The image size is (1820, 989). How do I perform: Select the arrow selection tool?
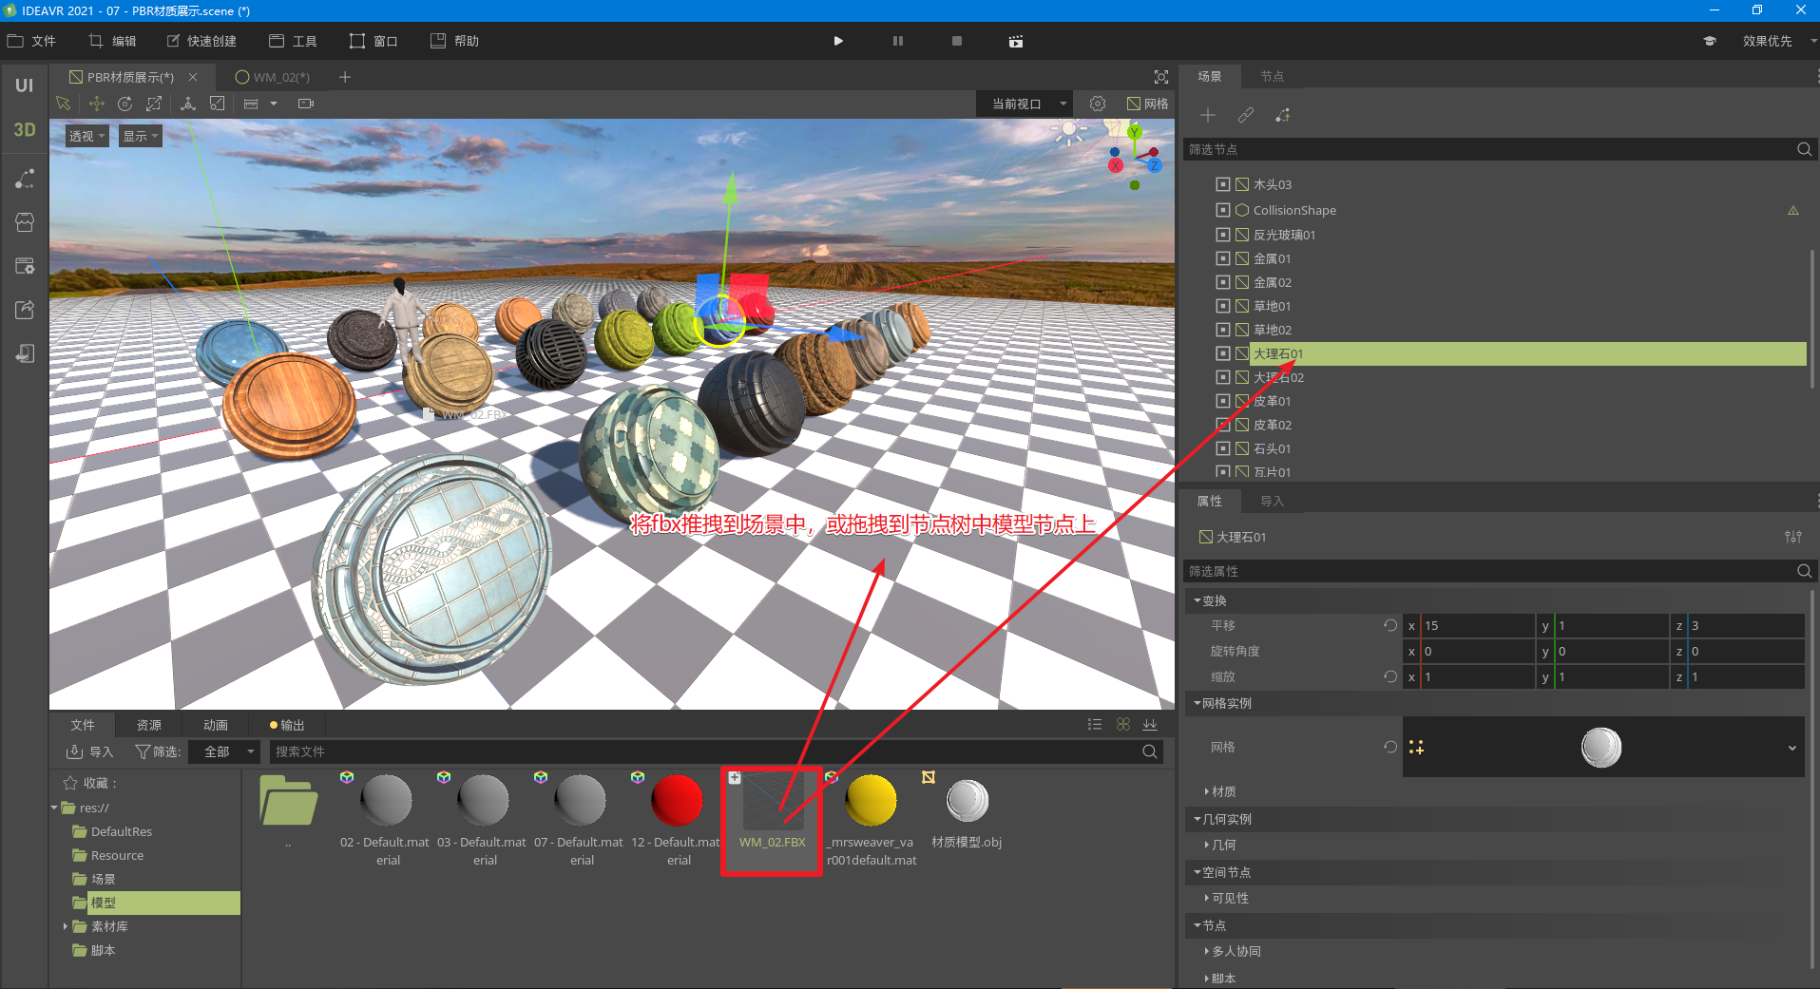64,104
